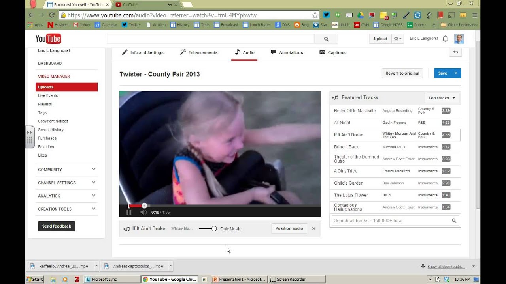Switch to the Enhancements tab
Image resolution: width=506 pixels, height=284 pixels.
pos(199,52)
